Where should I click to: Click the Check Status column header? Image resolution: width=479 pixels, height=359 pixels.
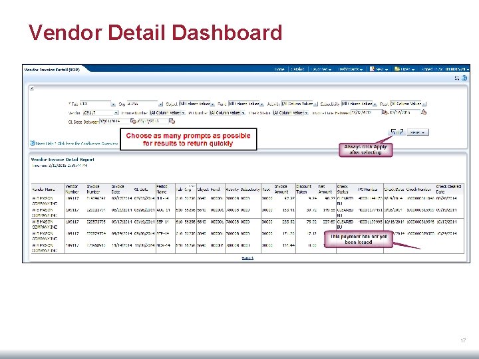(x=343, y=189)
